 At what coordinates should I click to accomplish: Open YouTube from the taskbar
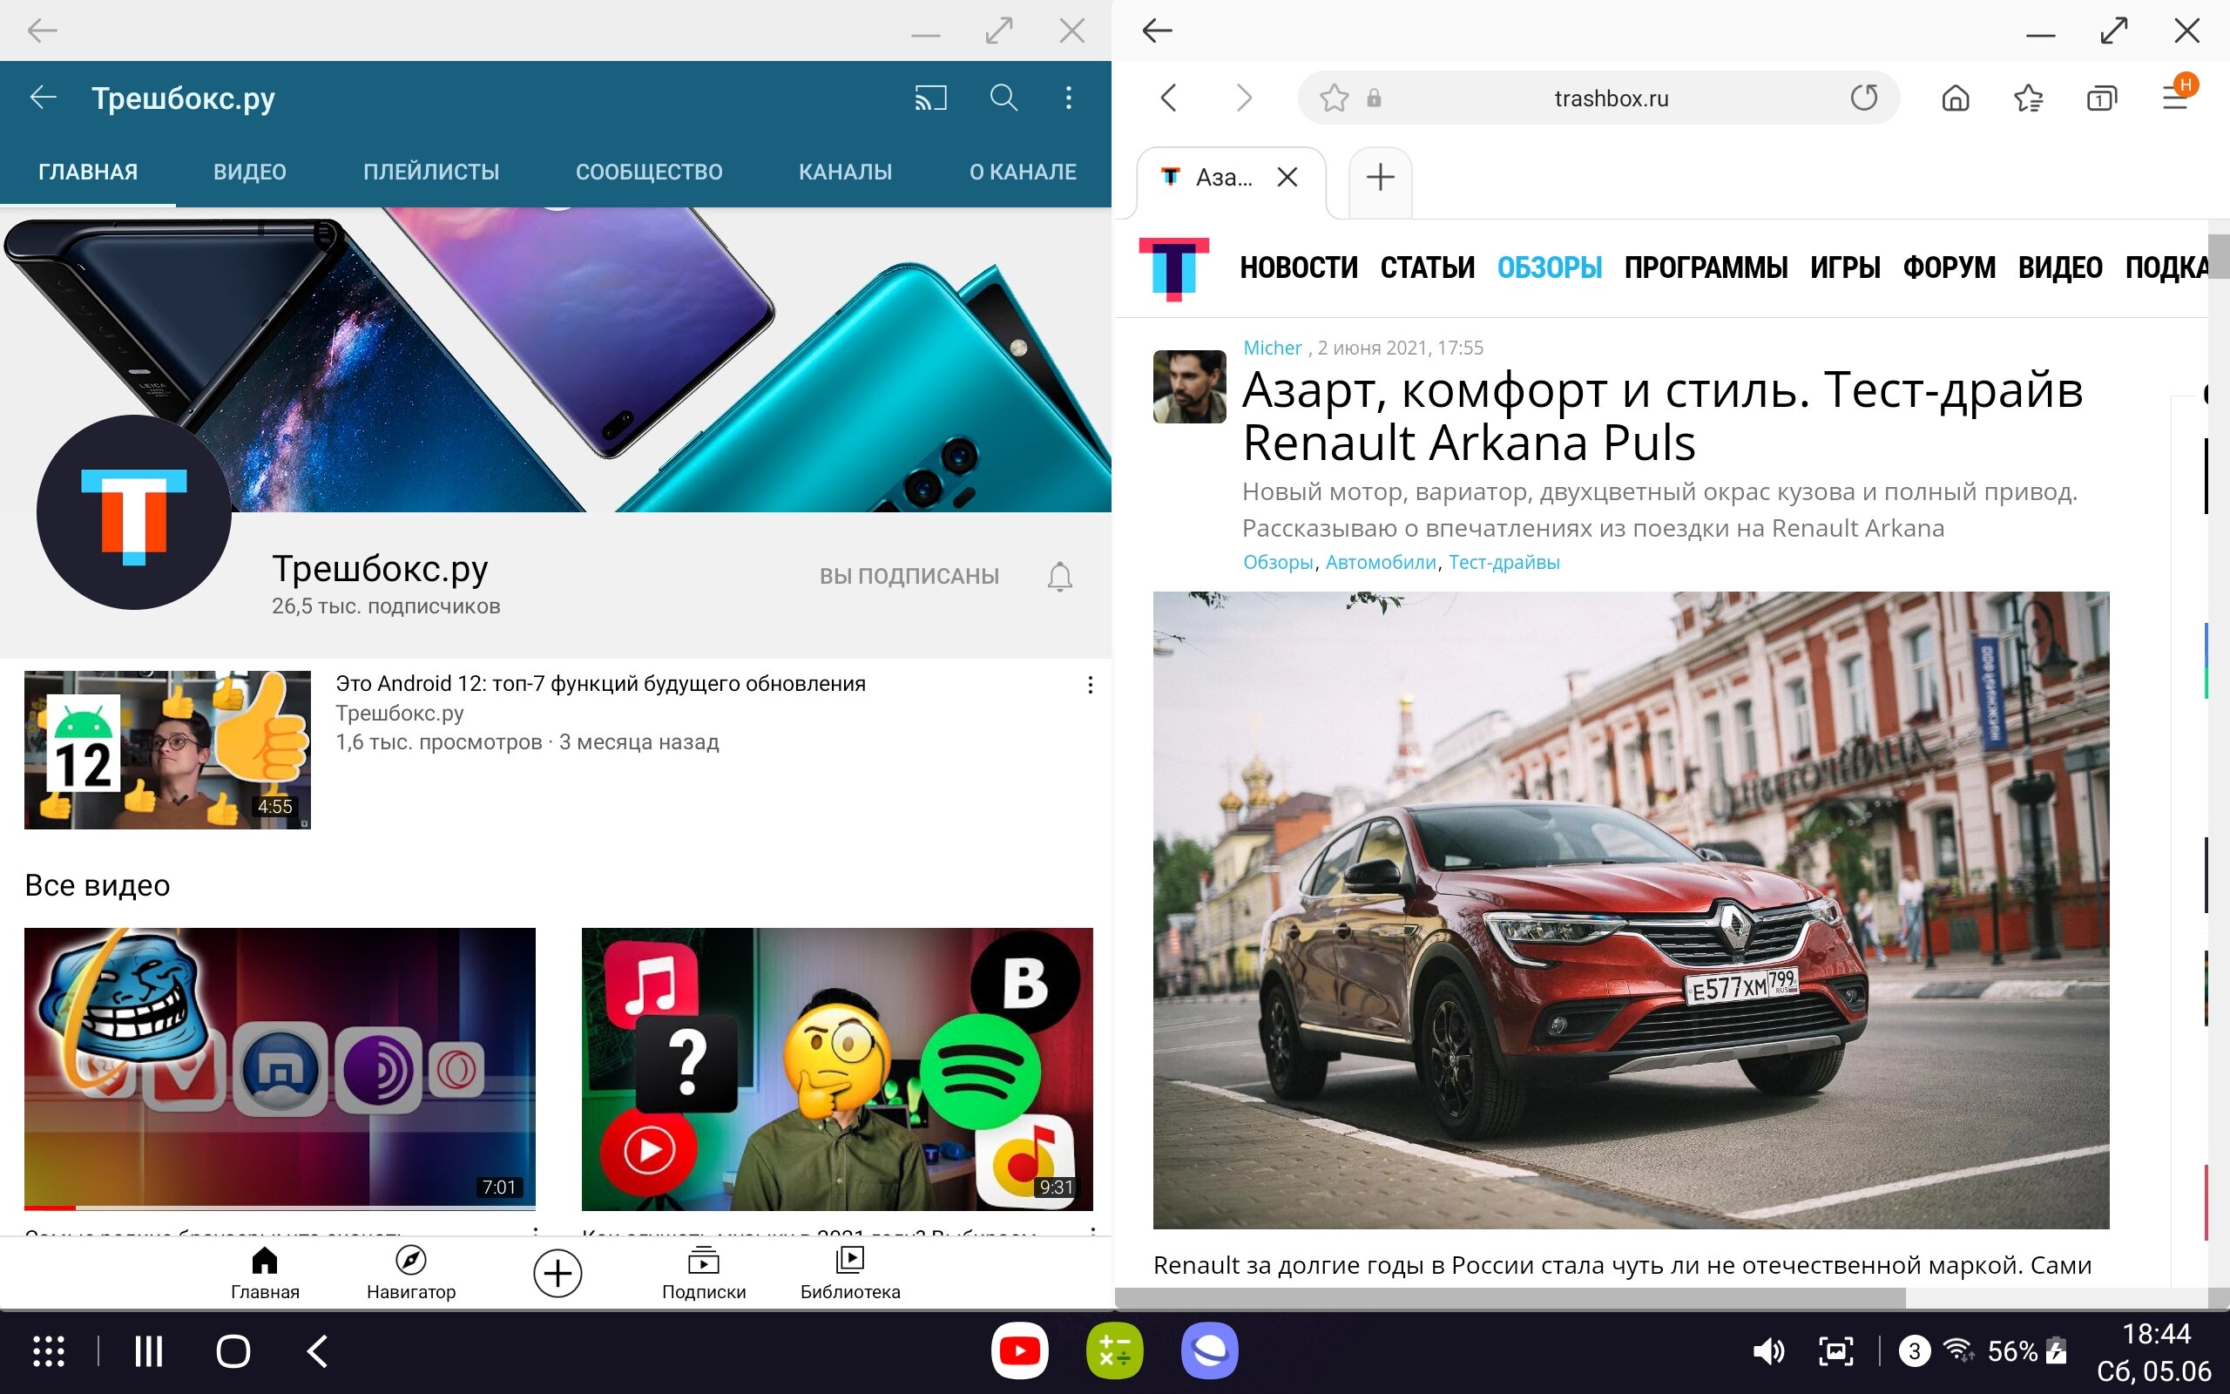point(1019,1350)
